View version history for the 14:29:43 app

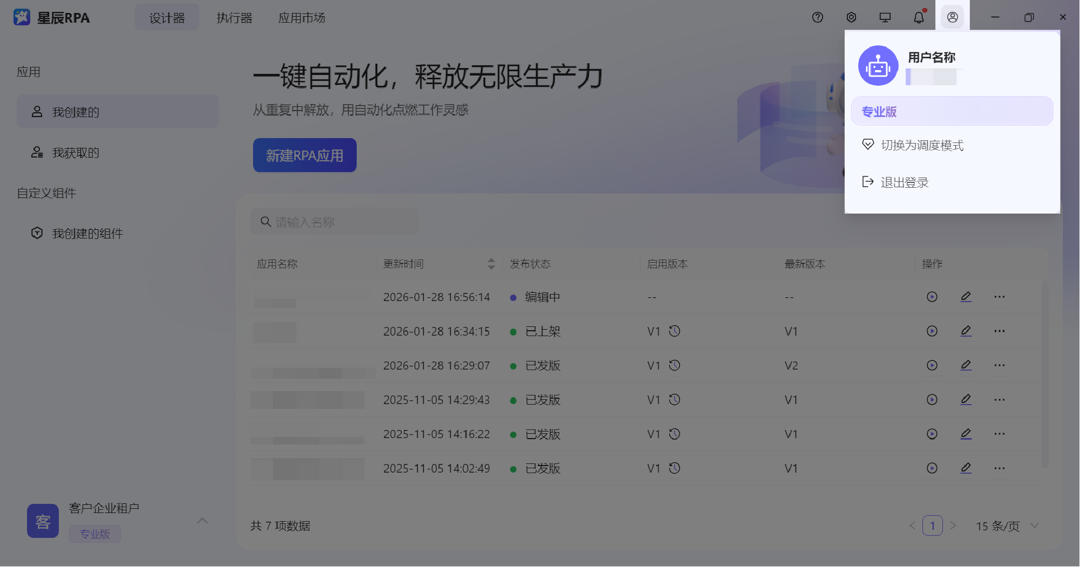click(x=674, y=400)
